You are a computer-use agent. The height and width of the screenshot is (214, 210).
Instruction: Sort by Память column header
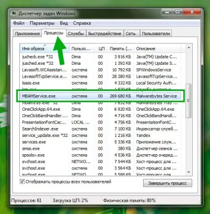pos(121,48)
